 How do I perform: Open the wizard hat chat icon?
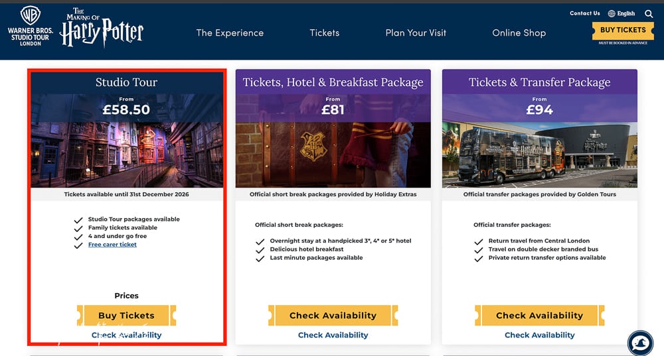[x=640, y=343]
